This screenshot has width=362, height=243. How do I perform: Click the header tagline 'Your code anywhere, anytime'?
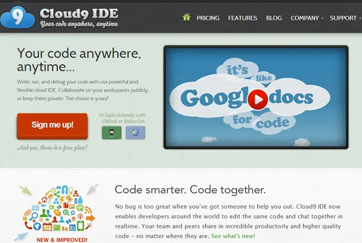click(x=79, y=24)
